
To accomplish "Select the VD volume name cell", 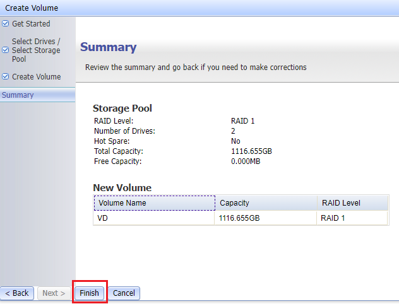I will point(154,218).
